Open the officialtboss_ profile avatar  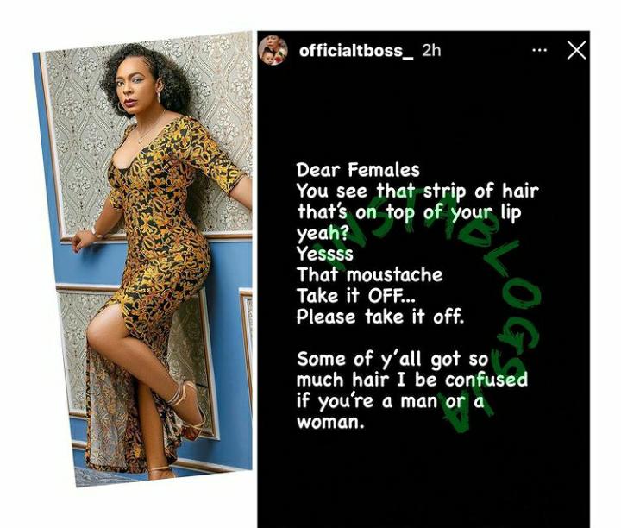pyautogui.click(x=273, y=50)
